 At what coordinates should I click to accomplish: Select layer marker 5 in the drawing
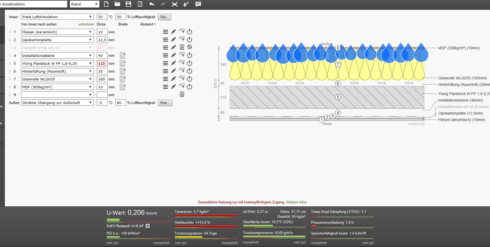pyautogui.click(x=338, y=97)
